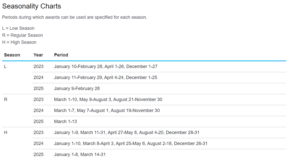Viewport: 290px width, 162px height.
Task: Click the H season cell in the table
Action: coord(6,132)
